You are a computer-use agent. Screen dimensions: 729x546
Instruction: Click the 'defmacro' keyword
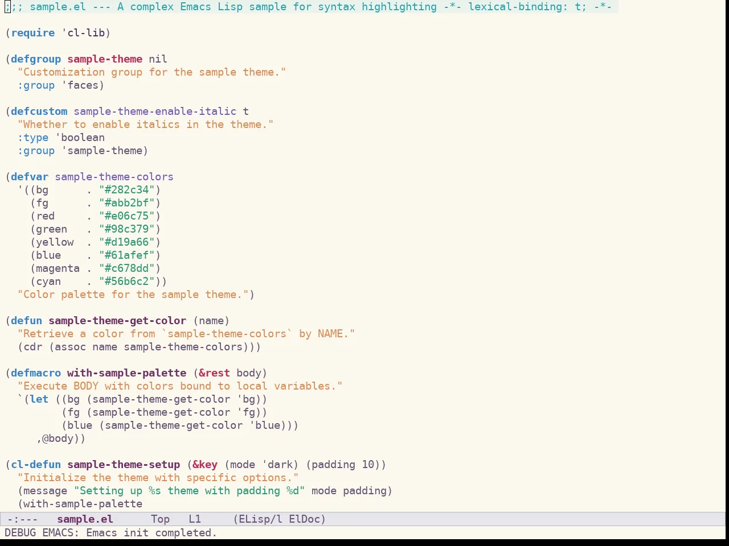click(x=36, y=373)
